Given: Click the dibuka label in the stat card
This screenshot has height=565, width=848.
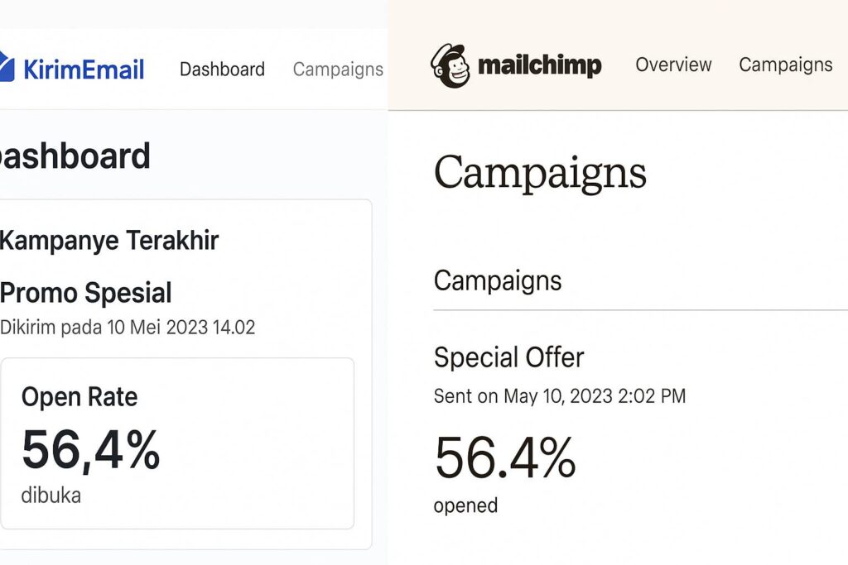Looking at the screenshot, I should pos(51,495).
